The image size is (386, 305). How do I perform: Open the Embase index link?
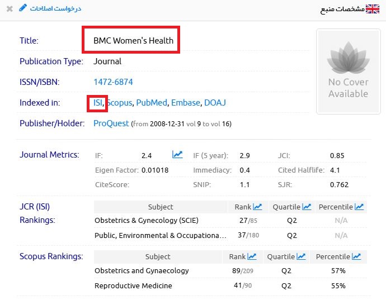185,103
